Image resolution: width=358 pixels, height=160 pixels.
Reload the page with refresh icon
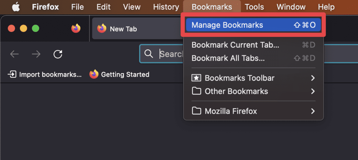point(58,54)
